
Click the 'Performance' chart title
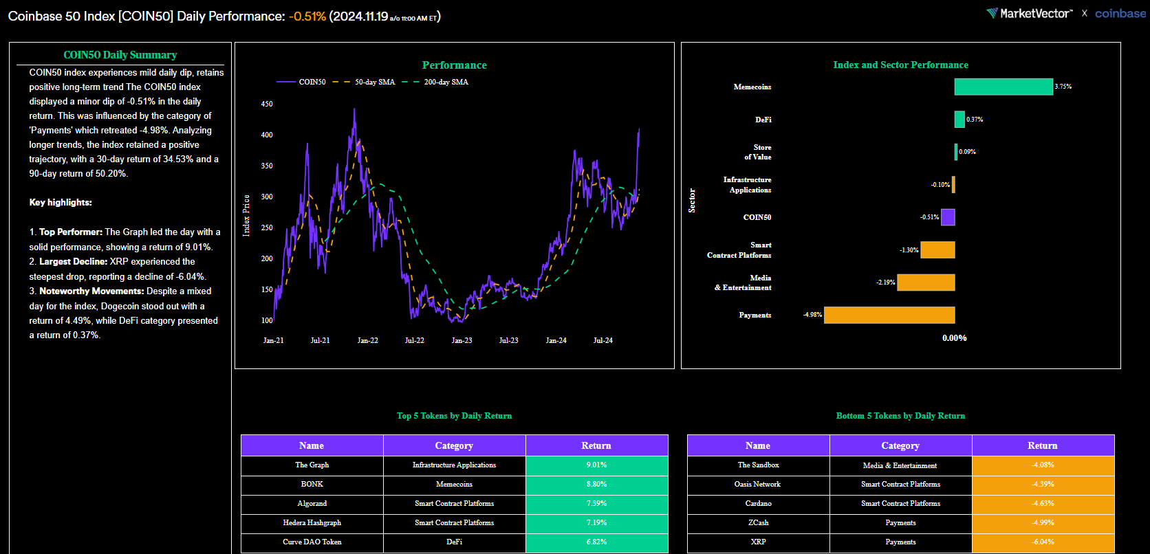click(455, 65)
